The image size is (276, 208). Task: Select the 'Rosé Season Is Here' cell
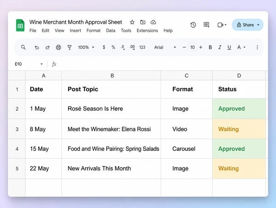(x=111, y=109)
